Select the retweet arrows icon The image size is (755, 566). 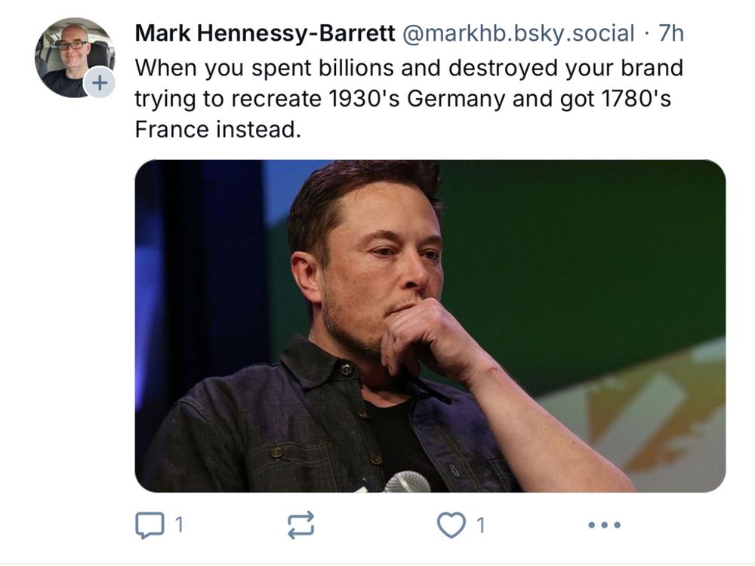pos(302,523)
